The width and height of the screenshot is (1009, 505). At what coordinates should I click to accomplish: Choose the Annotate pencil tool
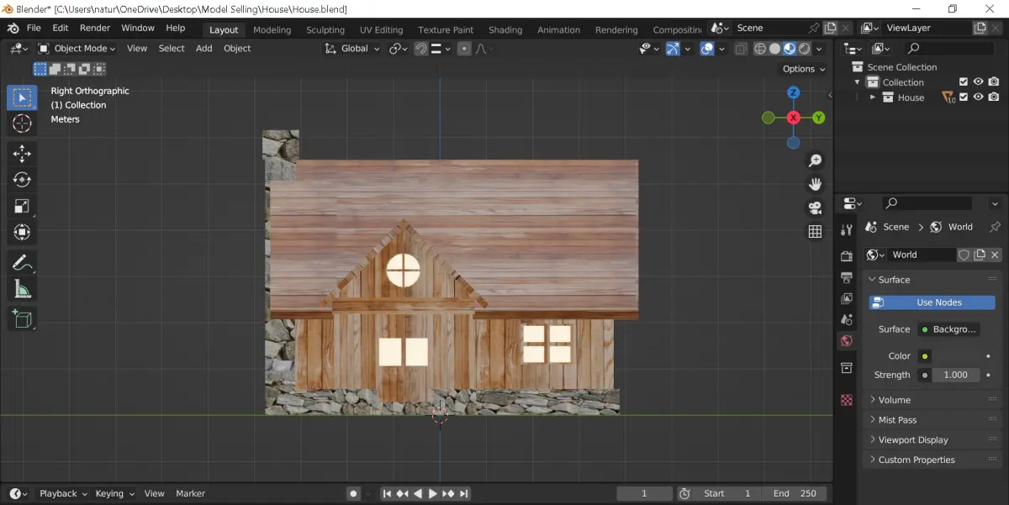coord(22,262)
